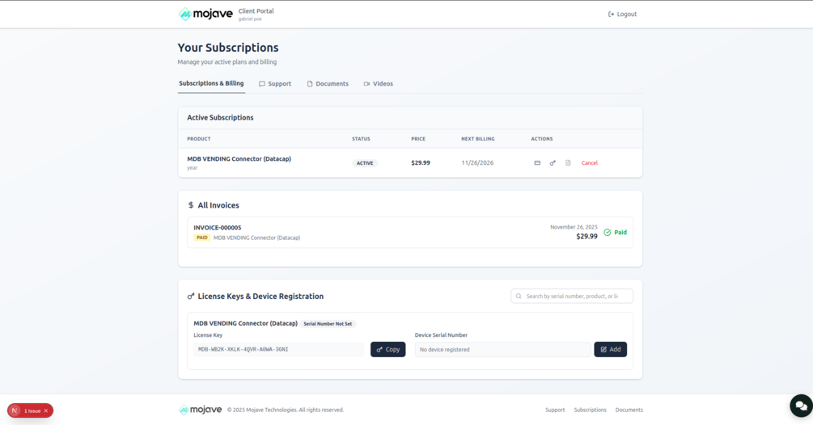
Task: Click the green Paid check icon
Action: [608, 233]
